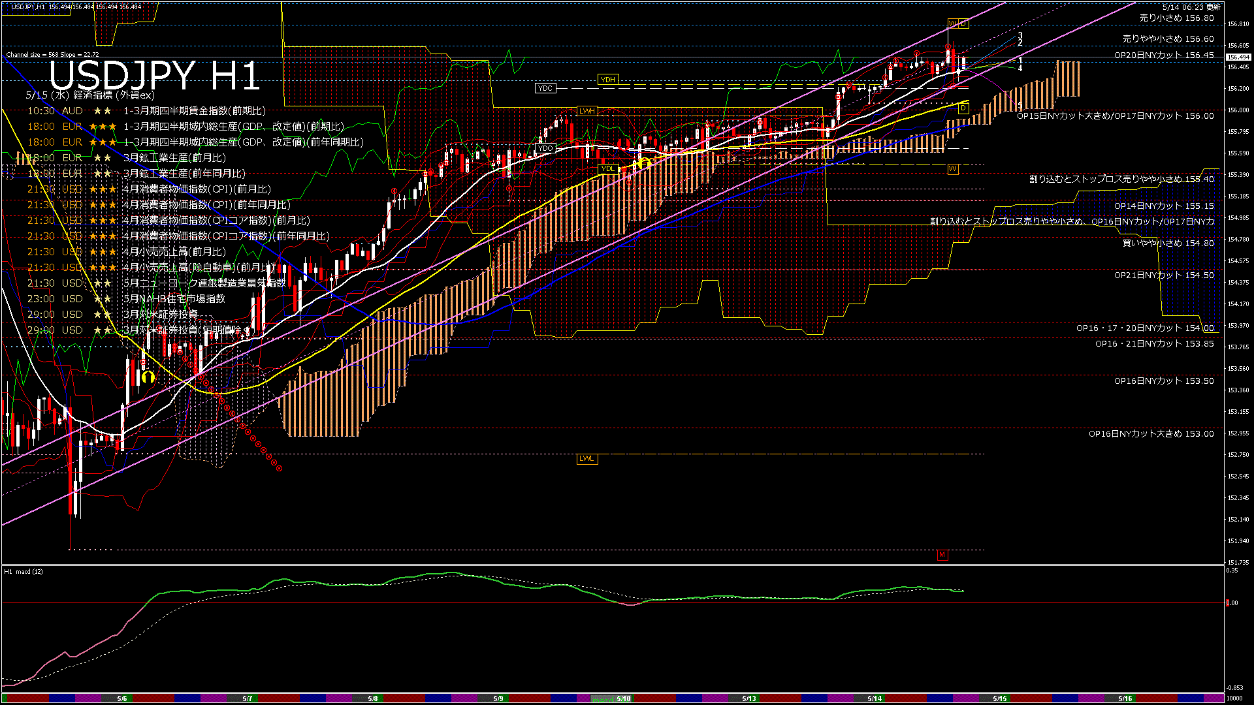Screen dimensions: 1254x705
Task: Click the ストップロス売りやや小さめ 155.40 note
Action: [x=1122, y=179]
